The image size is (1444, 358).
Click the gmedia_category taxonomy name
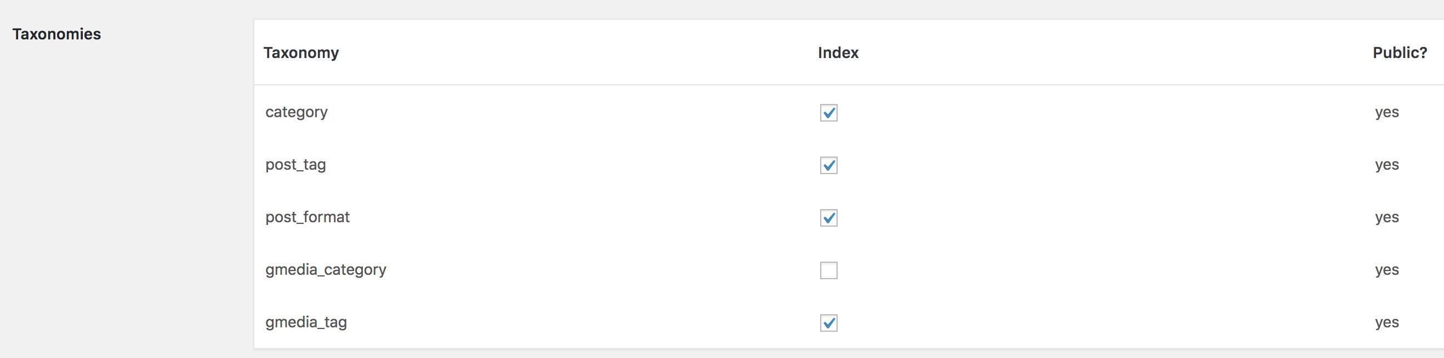coord(326,270)
